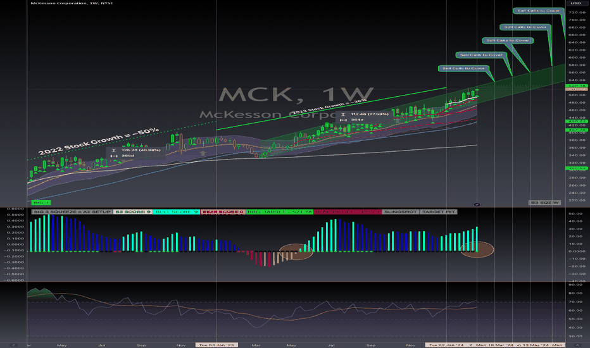
Task: Click the 'BIG 3 SQUEEZE = A+ SETUP' cell
Action: pos(72,212)
